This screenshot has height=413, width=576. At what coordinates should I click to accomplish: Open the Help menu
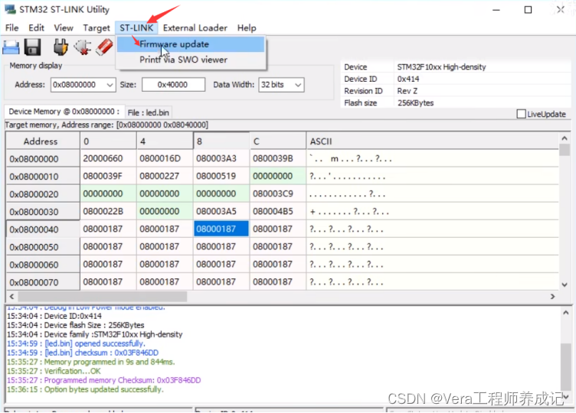(x=247, y=28)
